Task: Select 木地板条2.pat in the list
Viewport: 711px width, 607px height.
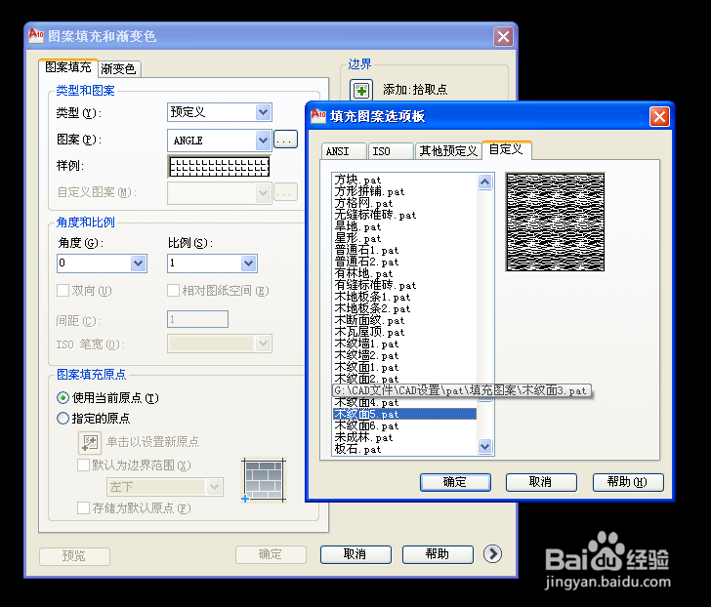Action: click(372, 309)
